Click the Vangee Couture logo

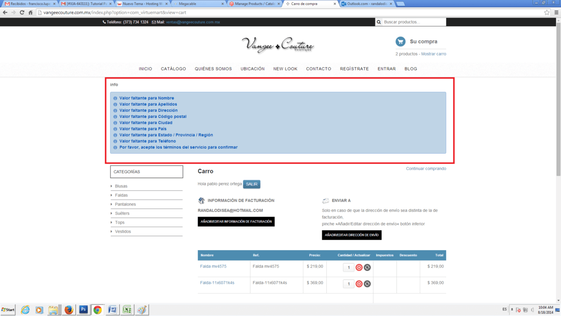click(x=277, y=45)
